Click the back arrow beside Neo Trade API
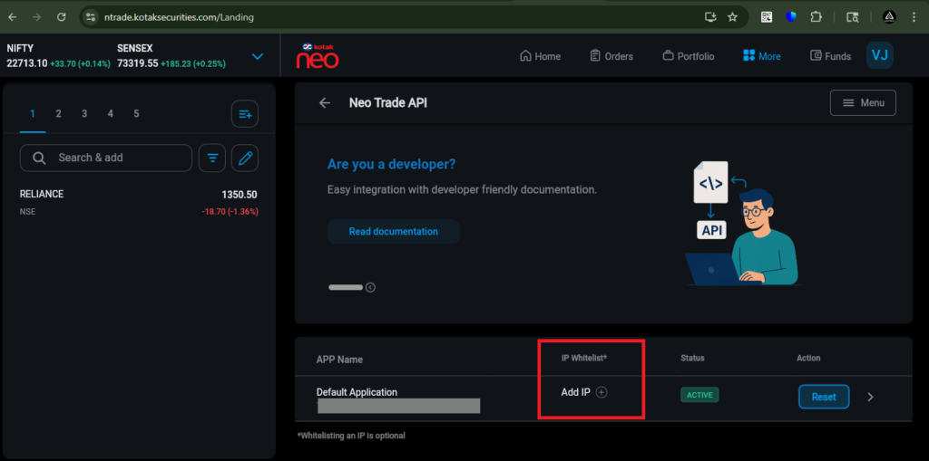The width and height of the screenshot is (929, 461). [325, 103]
